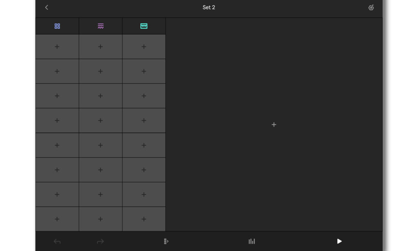Add clip in keyboard track's third slot
The image size is (418, 251).
click(144, 96)
